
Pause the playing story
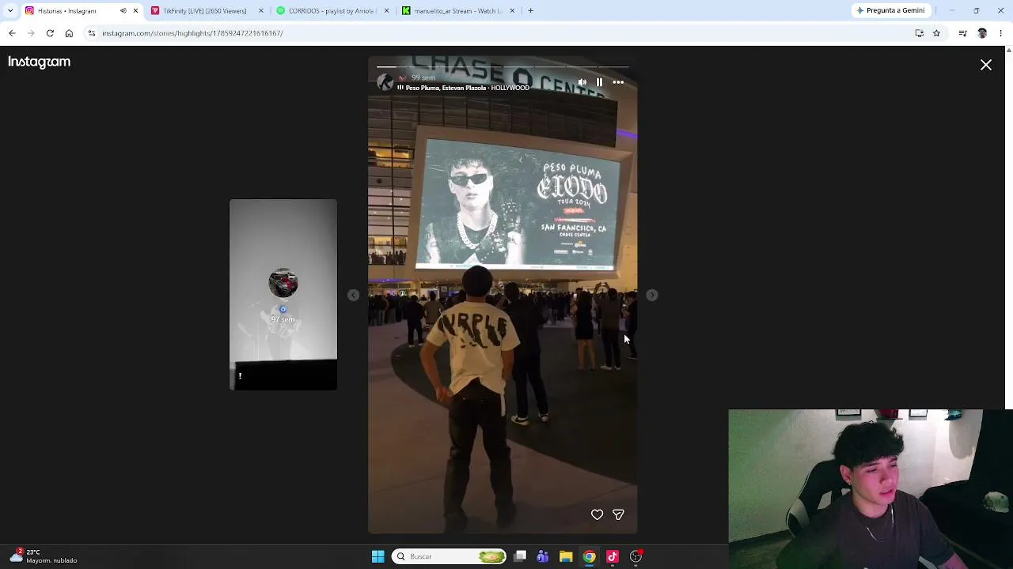click(x=599, y=82)
